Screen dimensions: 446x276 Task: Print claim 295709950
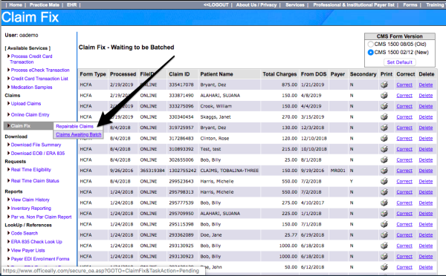[384, 213]
